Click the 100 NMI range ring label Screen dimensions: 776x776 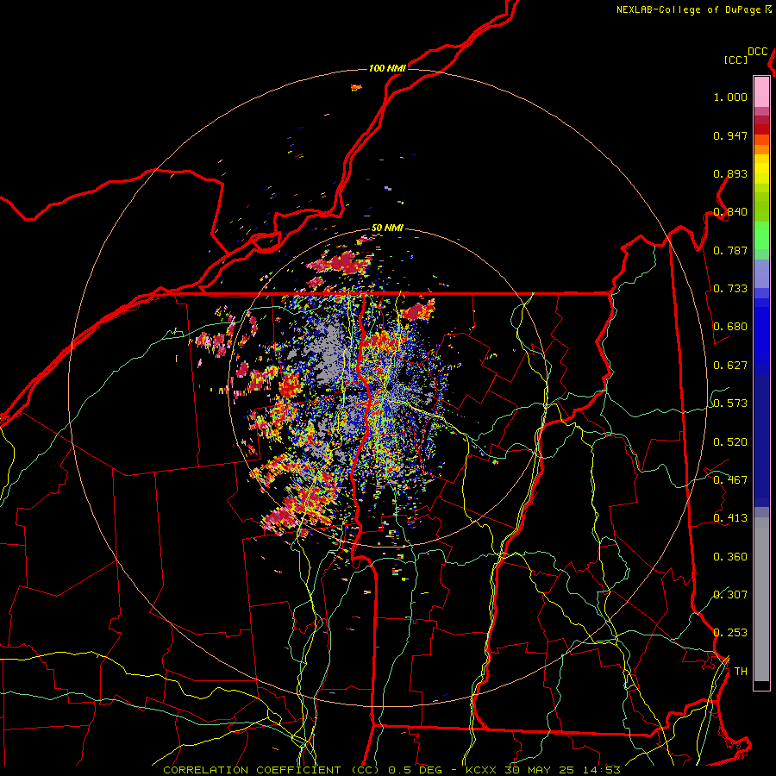click(x=387, y=68)
